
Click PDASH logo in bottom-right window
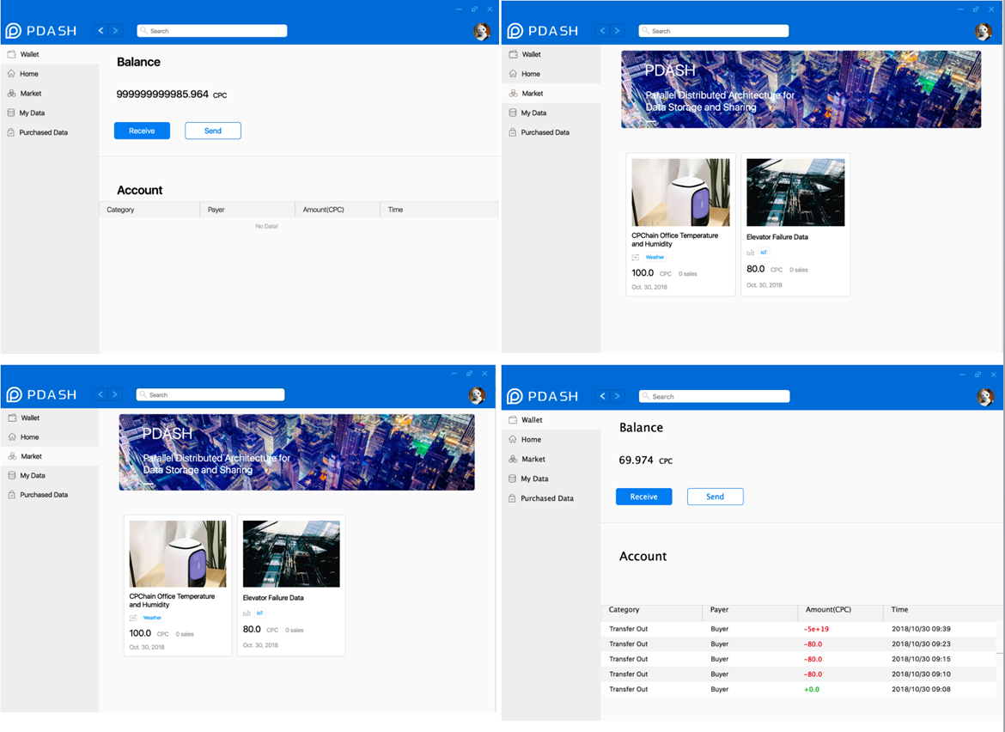click(x=543, y=396)
